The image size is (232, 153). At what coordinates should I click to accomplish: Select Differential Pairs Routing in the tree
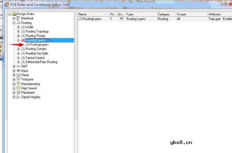pos(41,62)
